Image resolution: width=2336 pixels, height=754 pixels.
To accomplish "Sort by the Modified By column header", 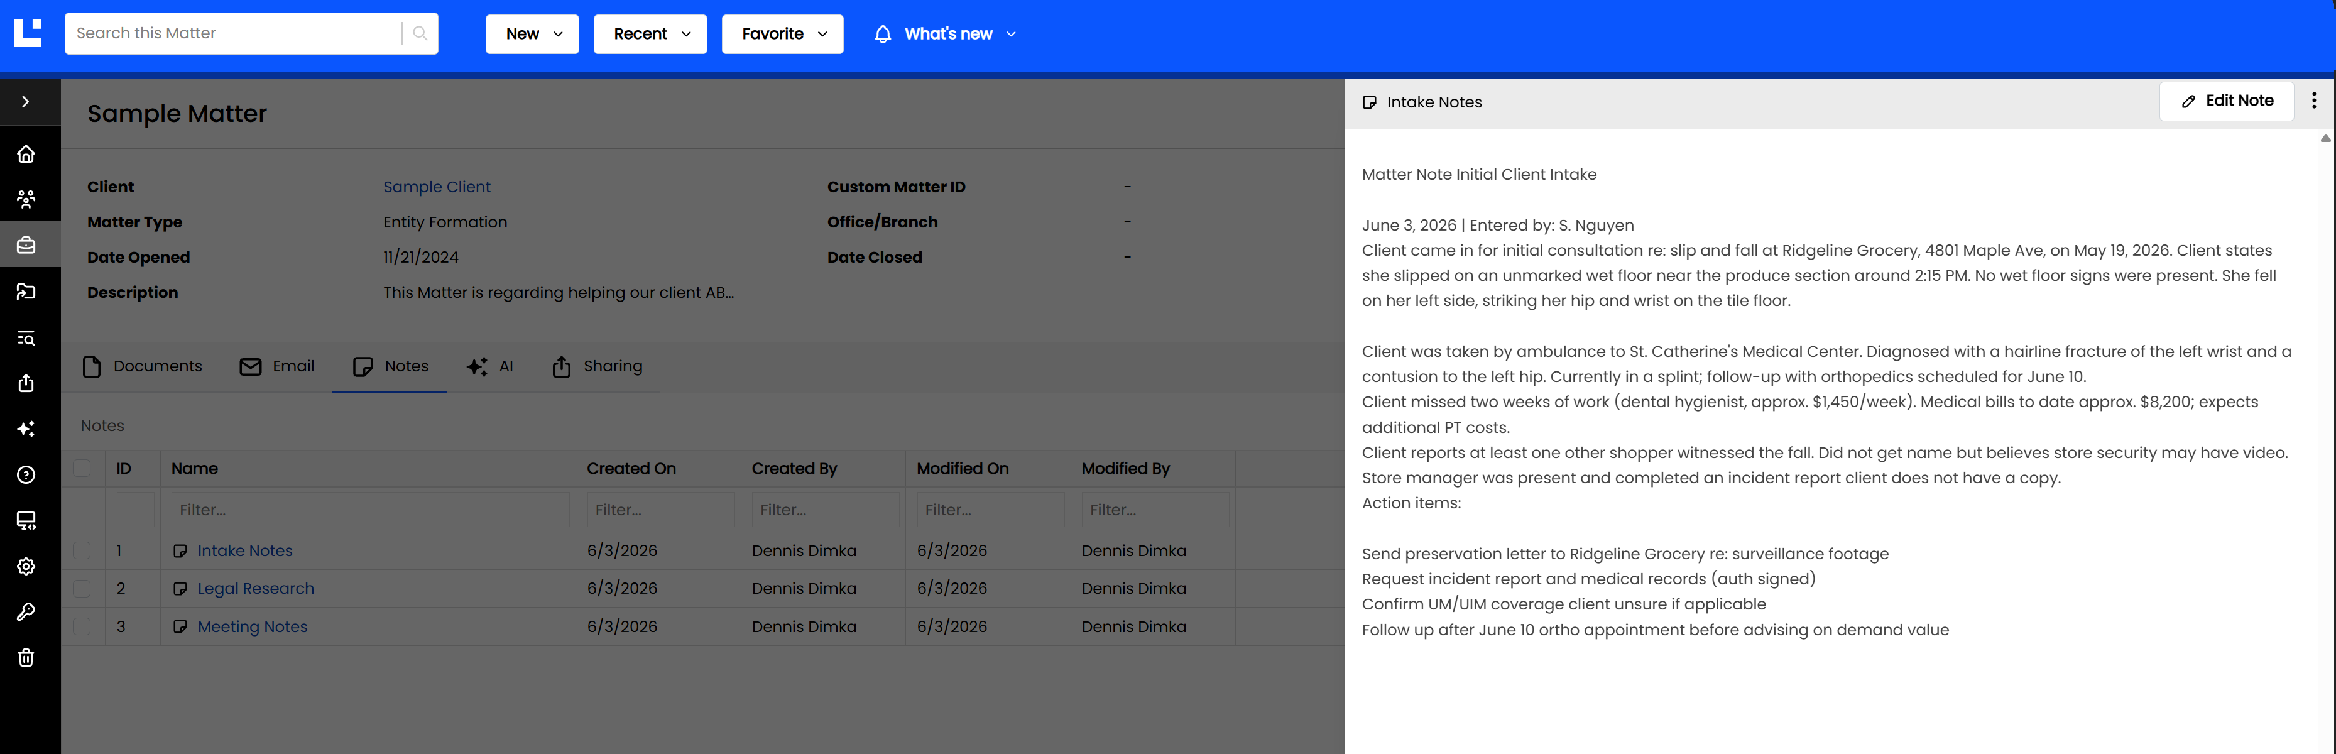I will pos(1125,468).
